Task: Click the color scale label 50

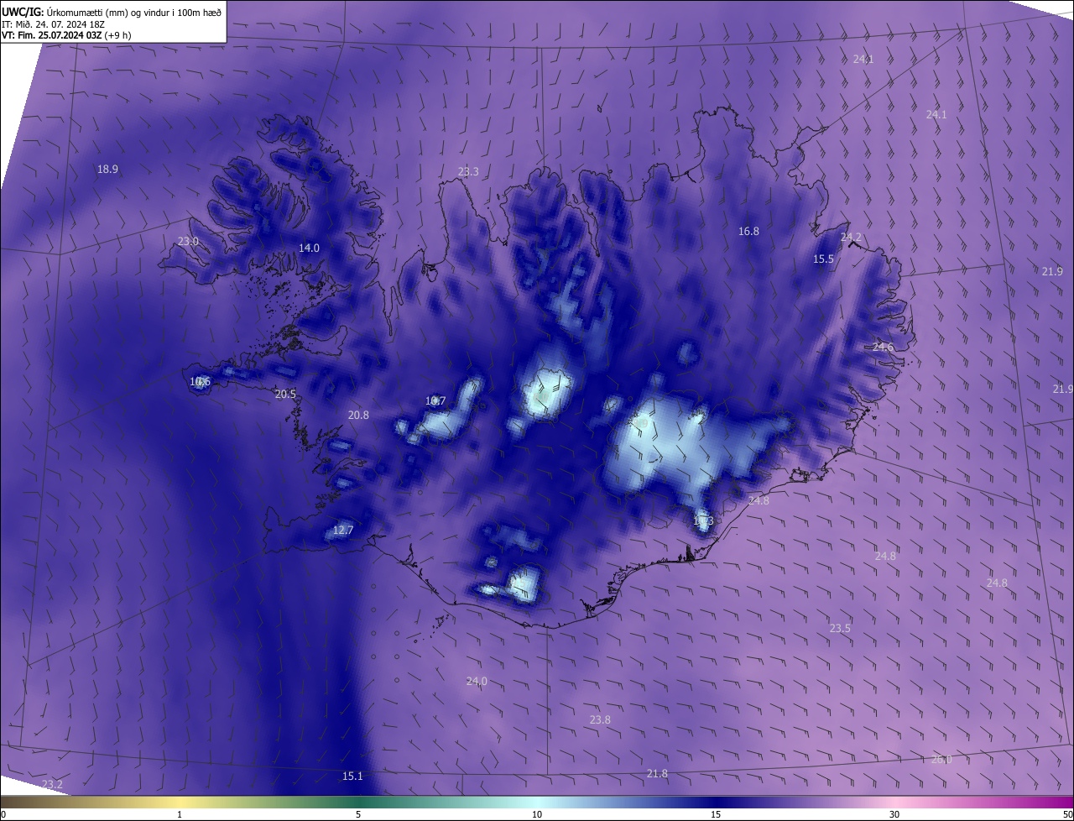Action: [1067, 814]
